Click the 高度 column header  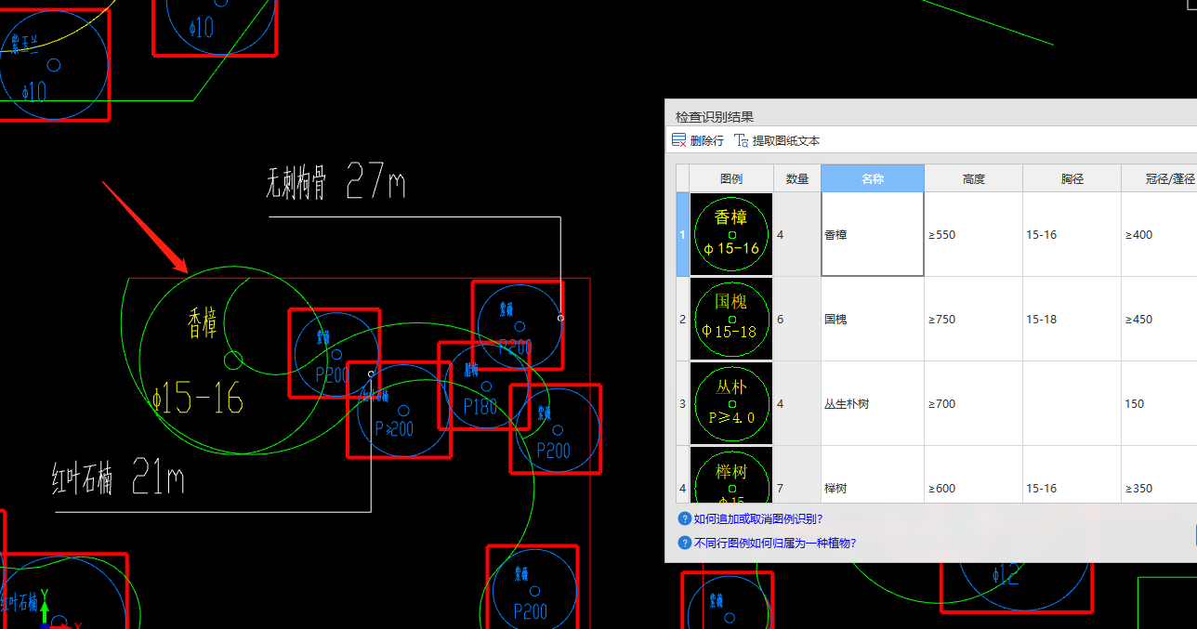(973, 178)
